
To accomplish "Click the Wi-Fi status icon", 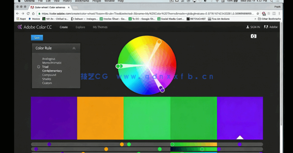I will [x=217, y=1].
